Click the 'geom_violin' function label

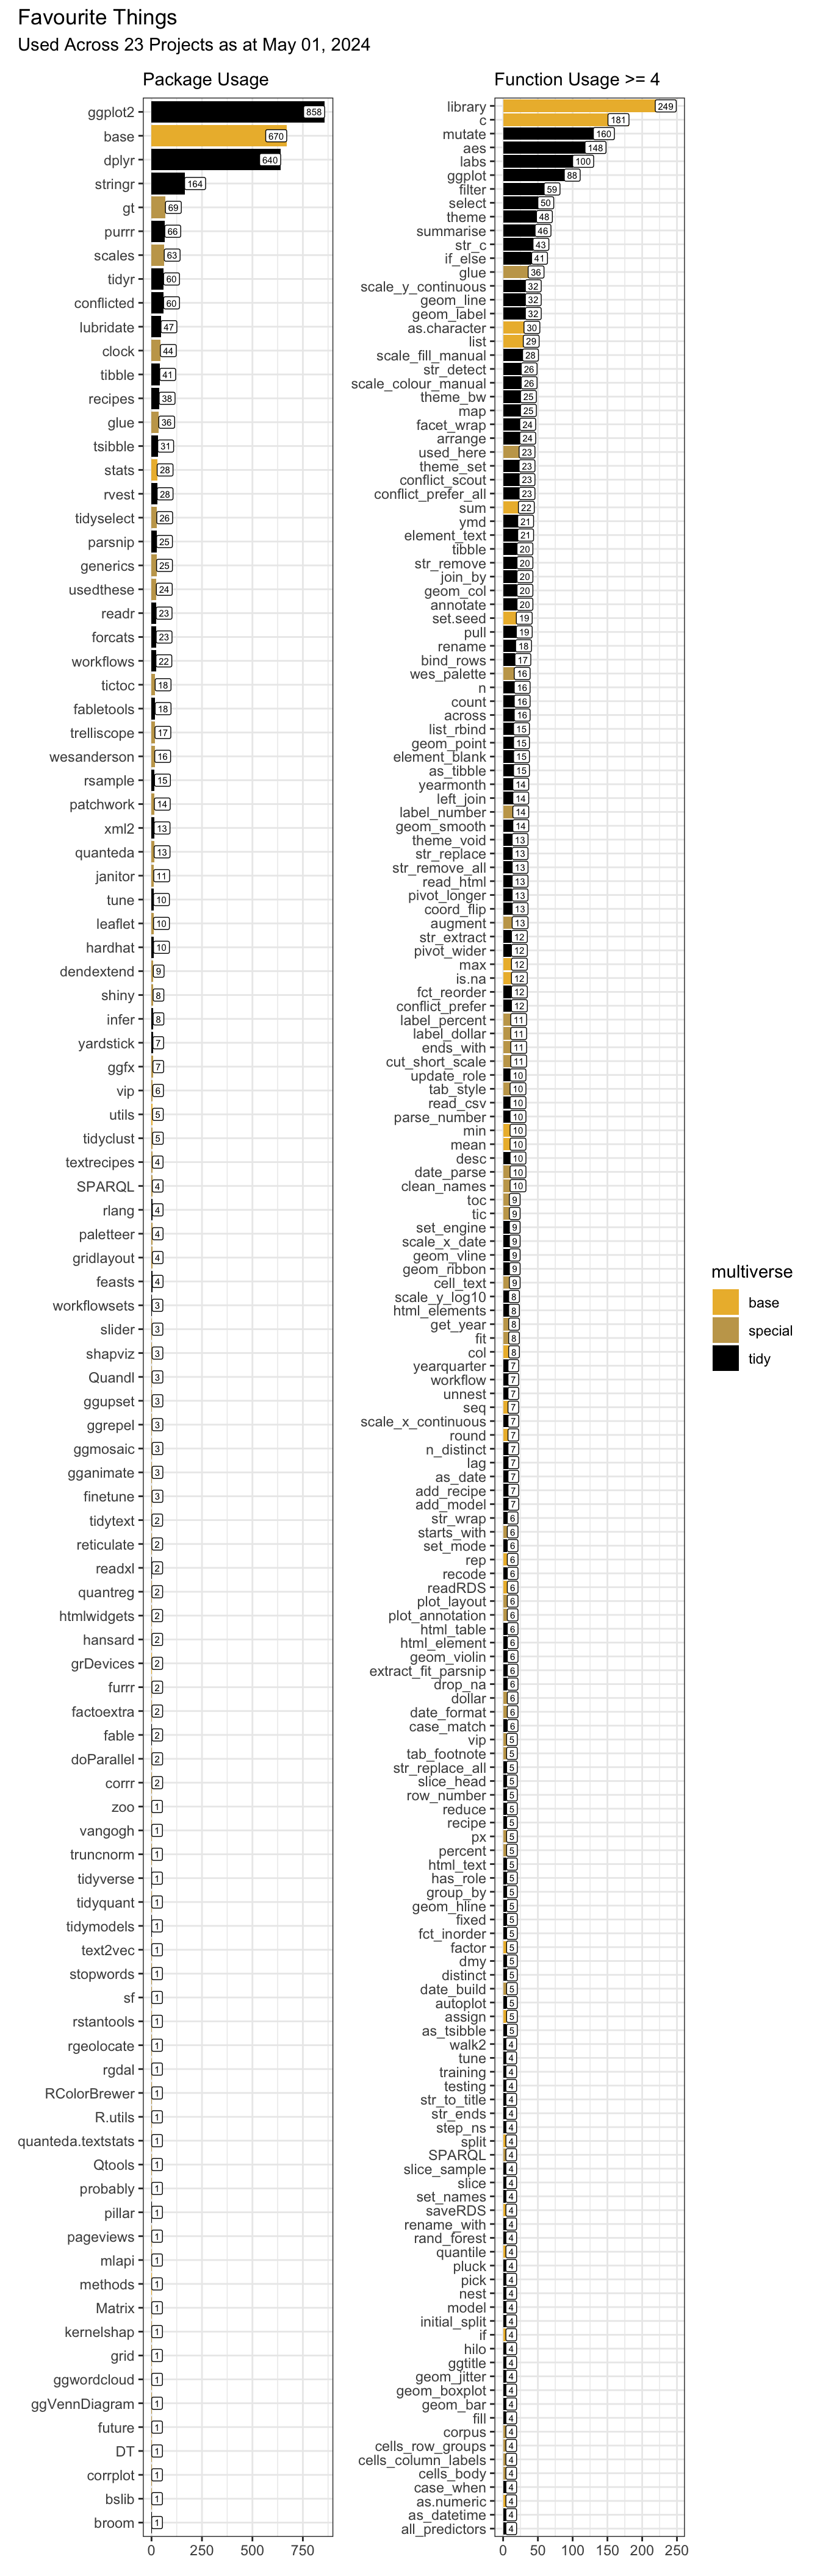pos(448,1657)
